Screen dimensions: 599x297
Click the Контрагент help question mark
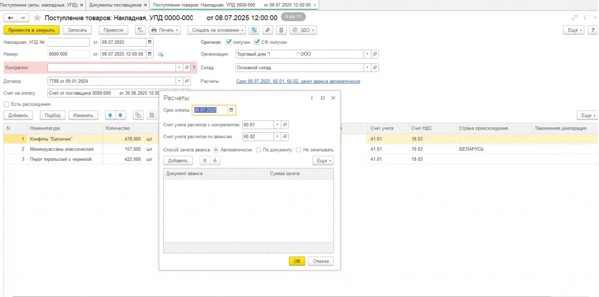[194, 67]
